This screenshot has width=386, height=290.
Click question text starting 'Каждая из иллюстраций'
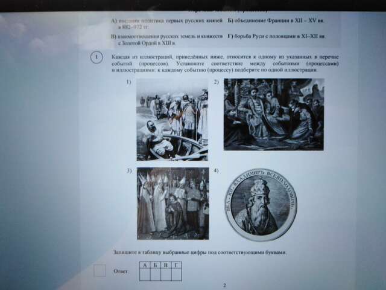225,63
